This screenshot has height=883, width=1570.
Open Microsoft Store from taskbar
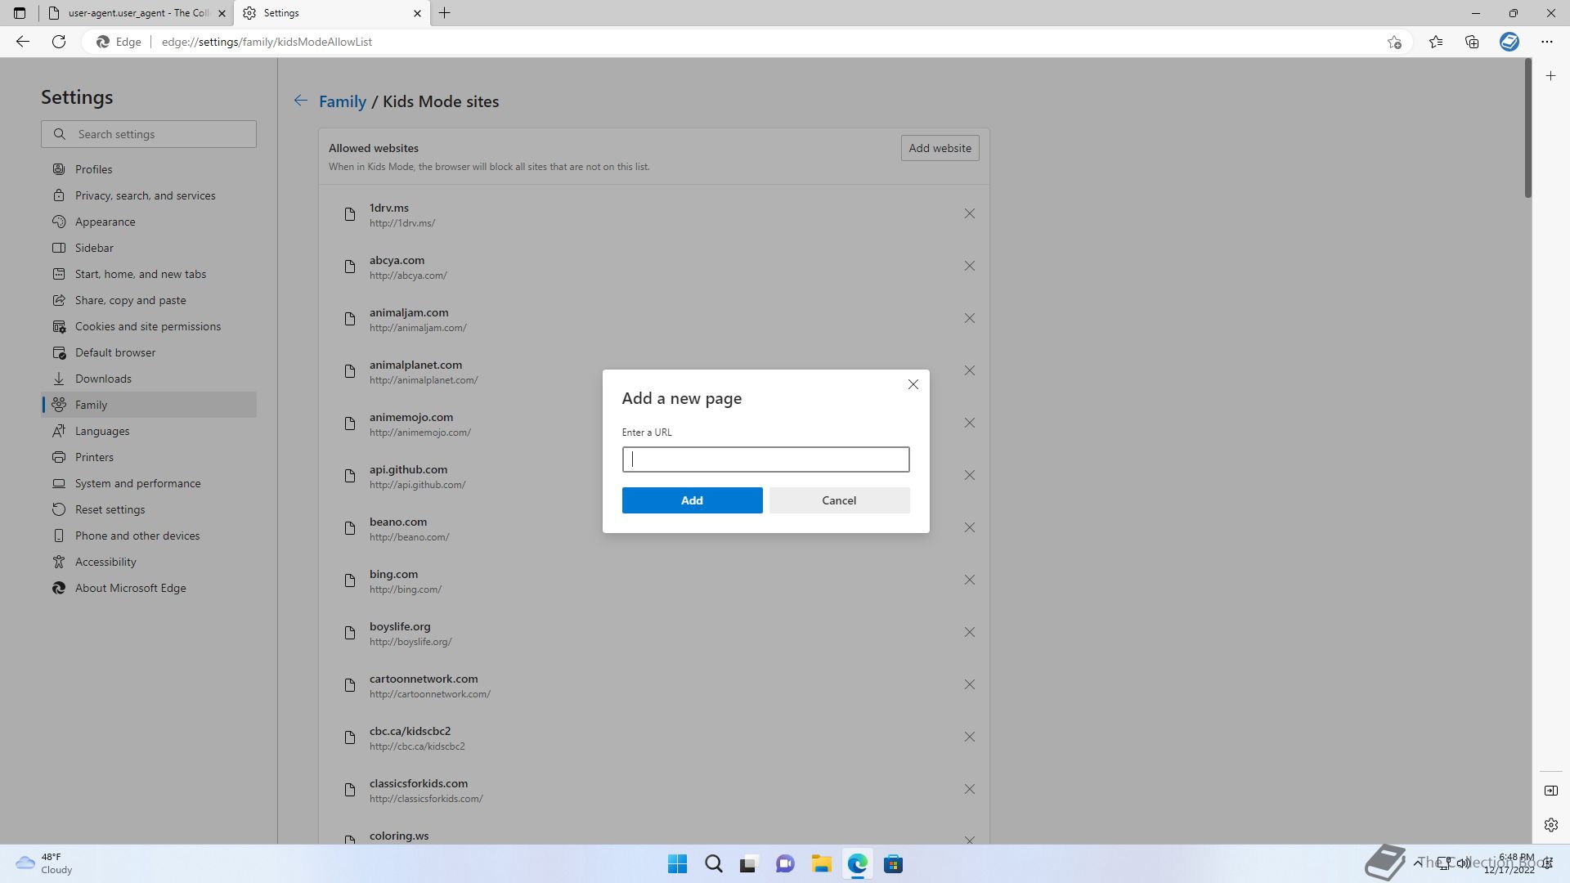[893, 864]
